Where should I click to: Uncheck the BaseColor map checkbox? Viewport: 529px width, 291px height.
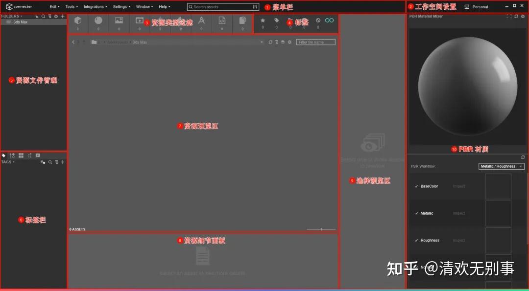pos(416,186)
